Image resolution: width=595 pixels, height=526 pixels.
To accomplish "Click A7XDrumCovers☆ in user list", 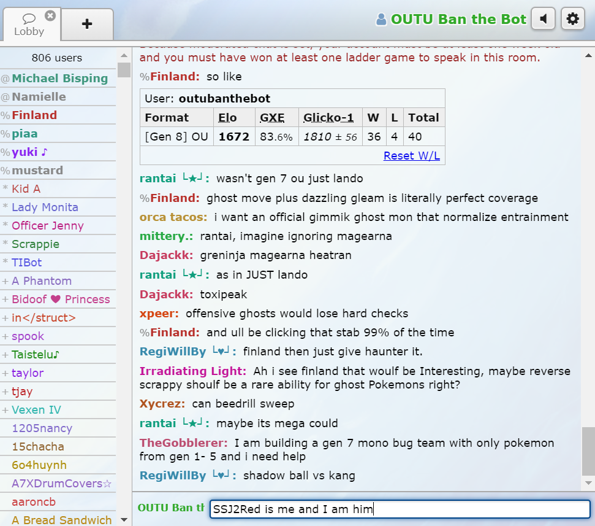I will (x=58, y=484).
